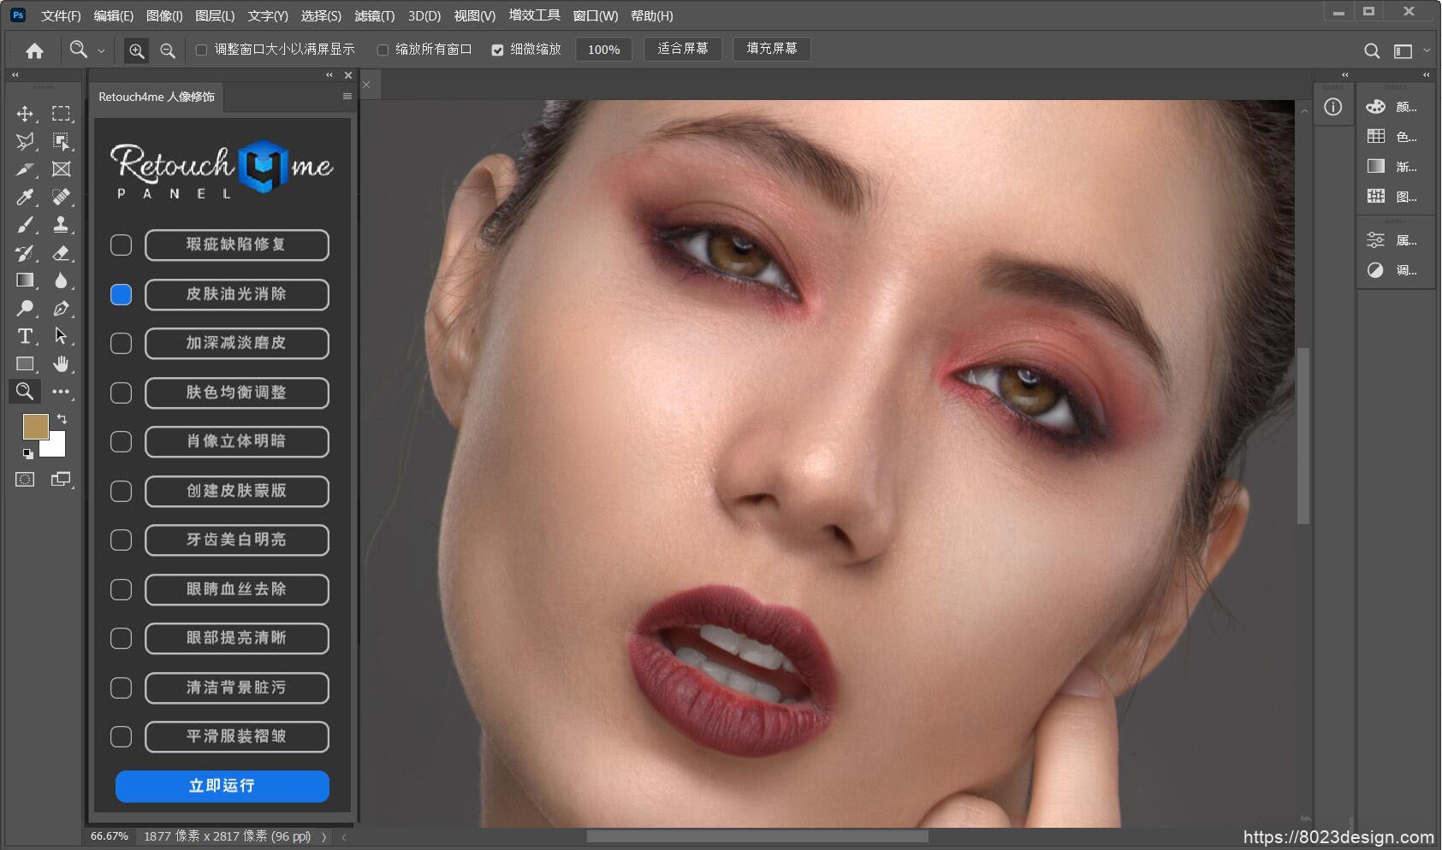
Task: Select the Move tool
Action: click(25, 114)
